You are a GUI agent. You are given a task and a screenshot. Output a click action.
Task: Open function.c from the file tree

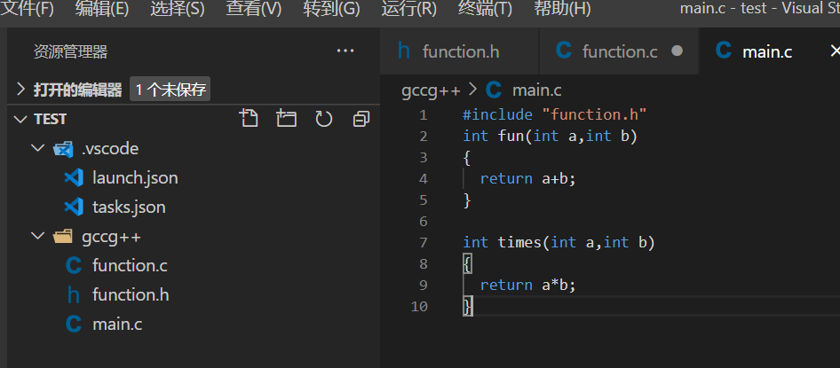tap(130, 265)
